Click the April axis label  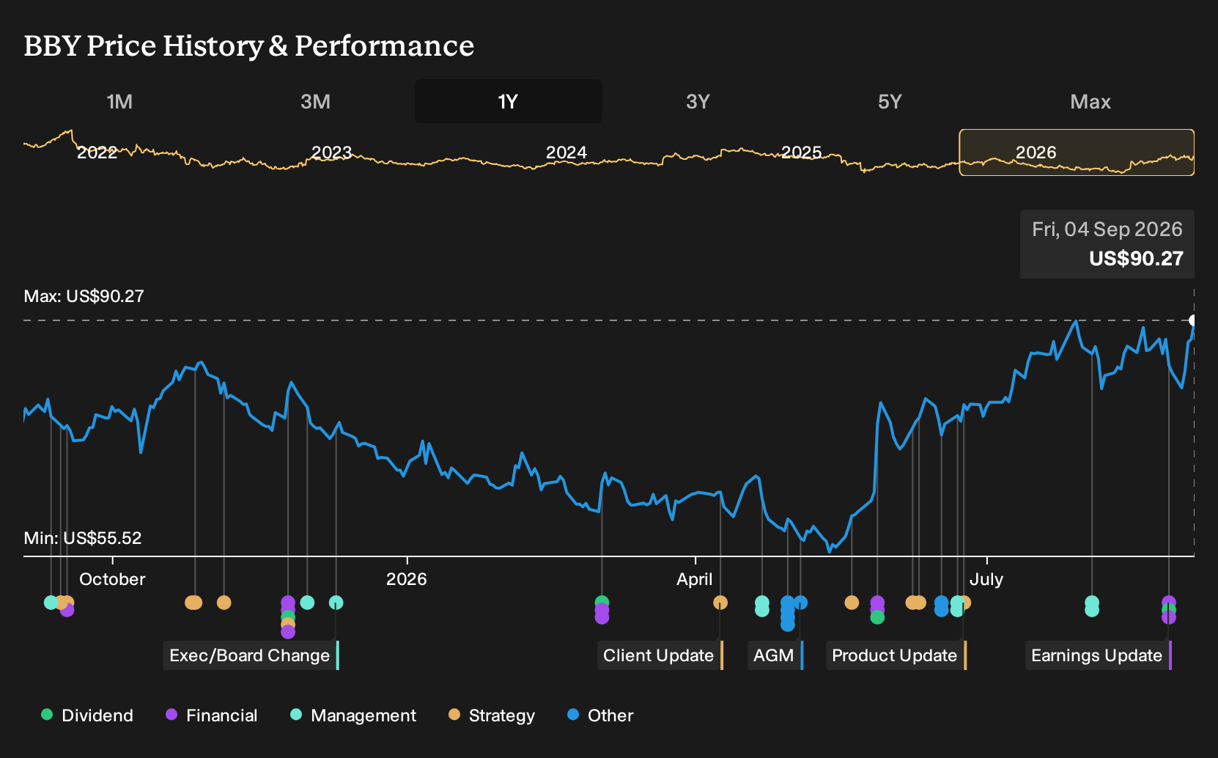point(694,579)
